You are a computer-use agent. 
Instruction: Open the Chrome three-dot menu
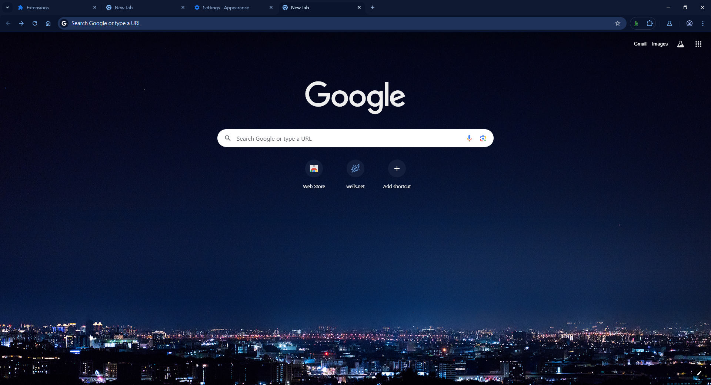coord(703,23)
